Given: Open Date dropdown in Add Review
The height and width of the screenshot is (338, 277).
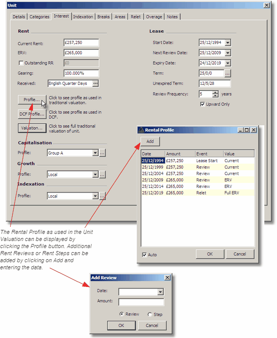Looking at the screenshot, I should (x=161, y=292).
